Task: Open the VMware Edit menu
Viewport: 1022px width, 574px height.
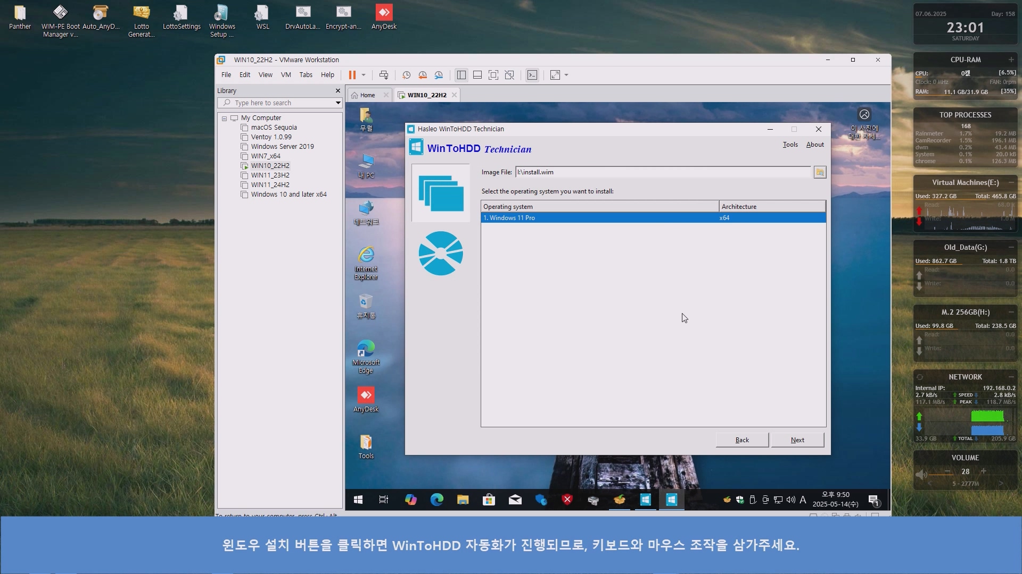Action: (245, 75)
